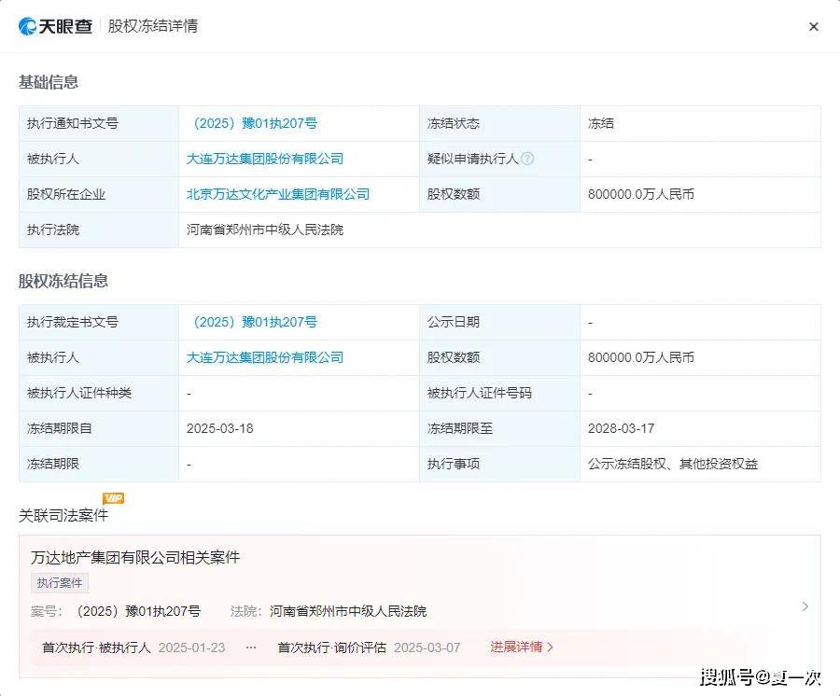Screen dimensions: 840x696
Task: Open (2025)豫01执207号 link in 股权冻结信息
Action: tap(252, 322)
